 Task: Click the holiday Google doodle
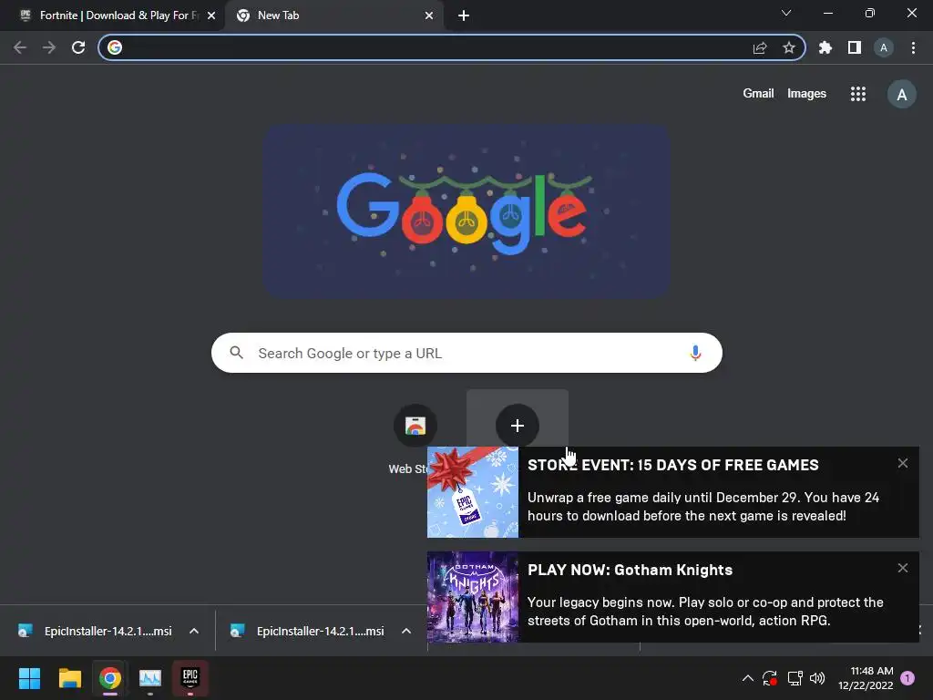tap(467, 211)
